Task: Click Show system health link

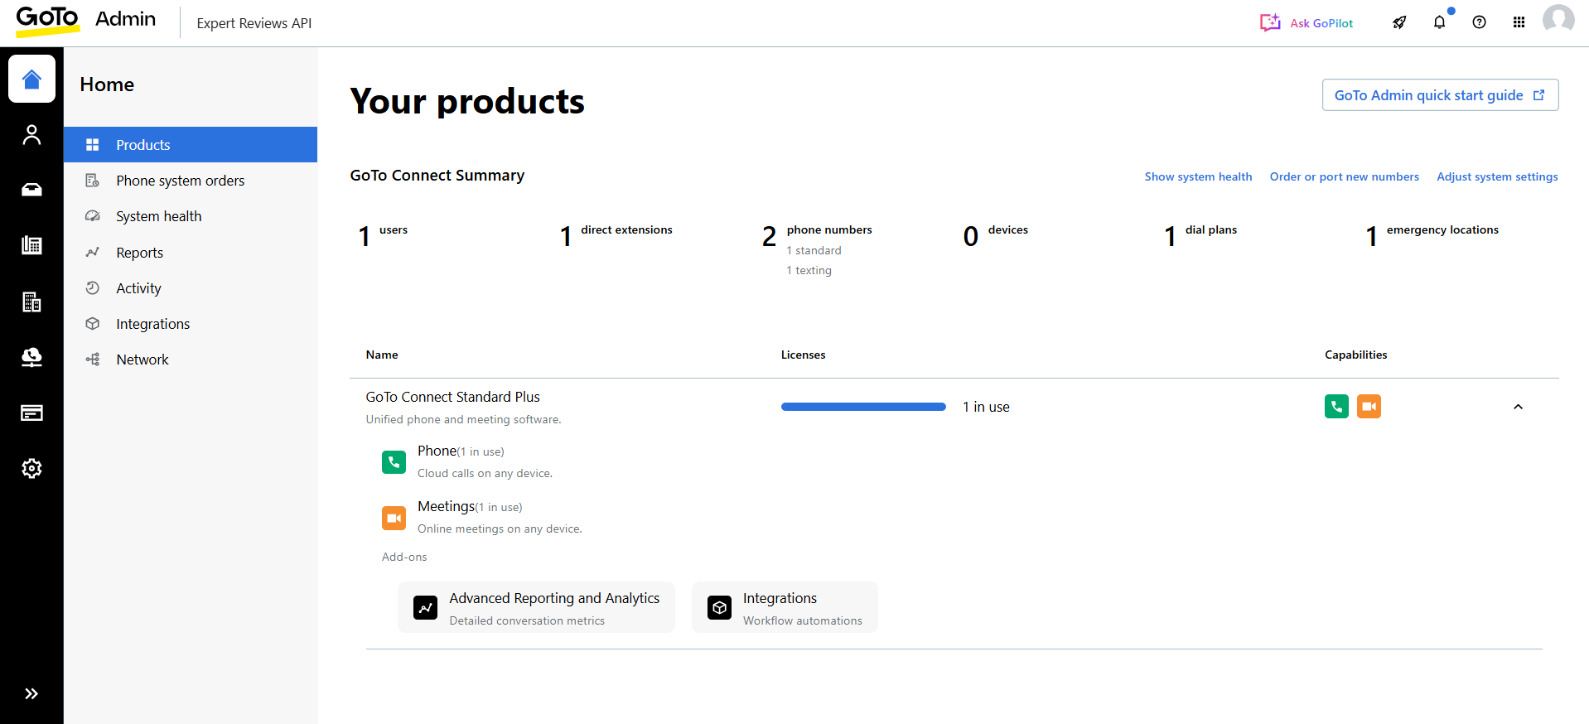Action: [1198, 176]
